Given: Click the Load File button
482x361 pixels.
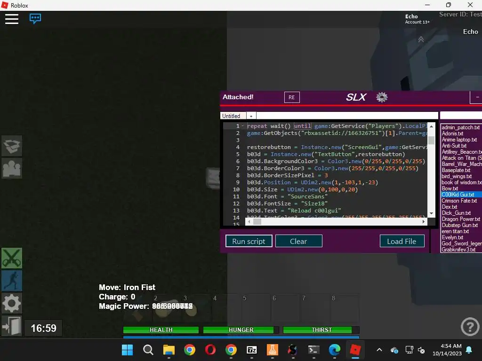Looking at the screenshot, I should point(402,241).
